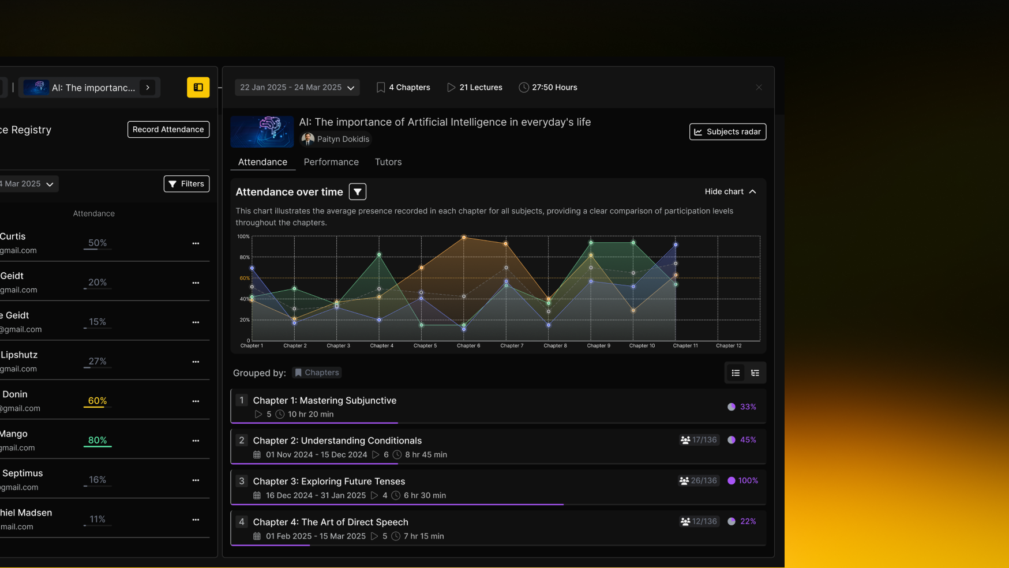Open three-dot menu for Mango row
The height and width of the screenshot is (568, 1009).
[196, 441]
